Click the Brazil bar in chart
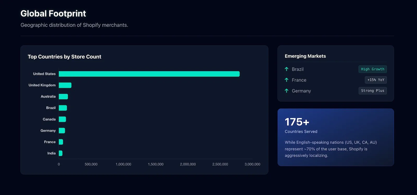Image resolution: width=417 pixels, height=195 pixels. [63, 108]
